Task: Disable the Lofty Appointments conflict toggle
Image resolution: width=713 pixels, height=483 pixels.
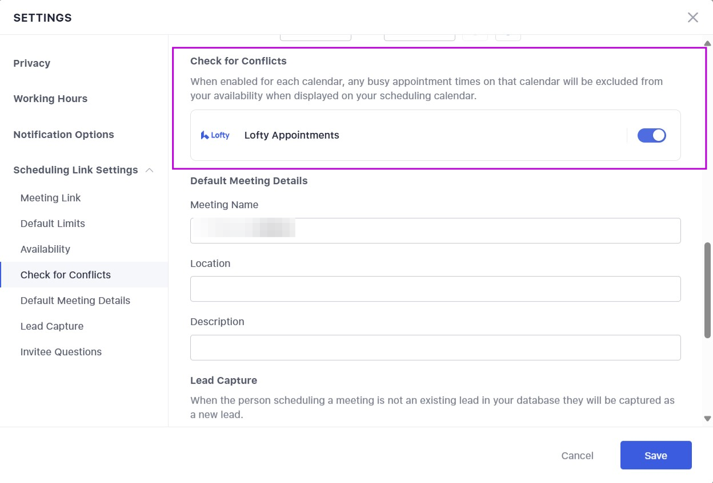Action: 651,135
